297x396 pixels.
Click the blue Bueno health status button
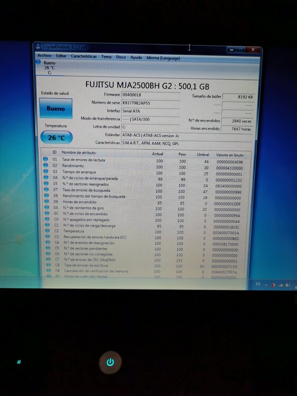point(56,108)
